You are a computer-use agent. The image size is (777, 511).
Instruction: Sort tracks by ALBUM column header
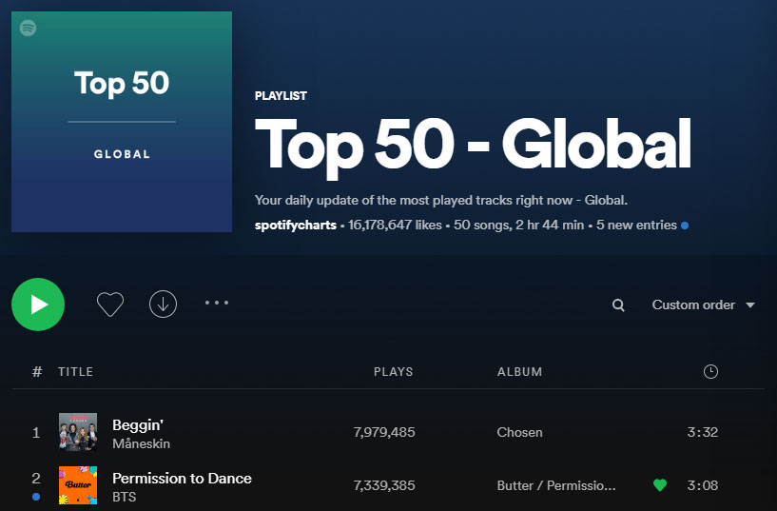520,372
